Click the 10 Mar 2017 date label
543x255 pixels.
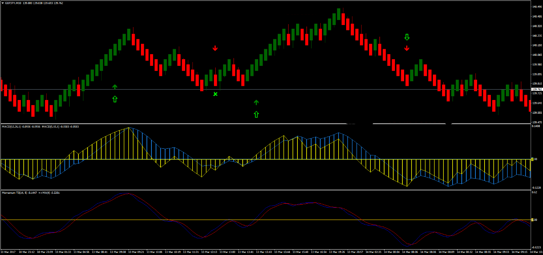point(8,252)
